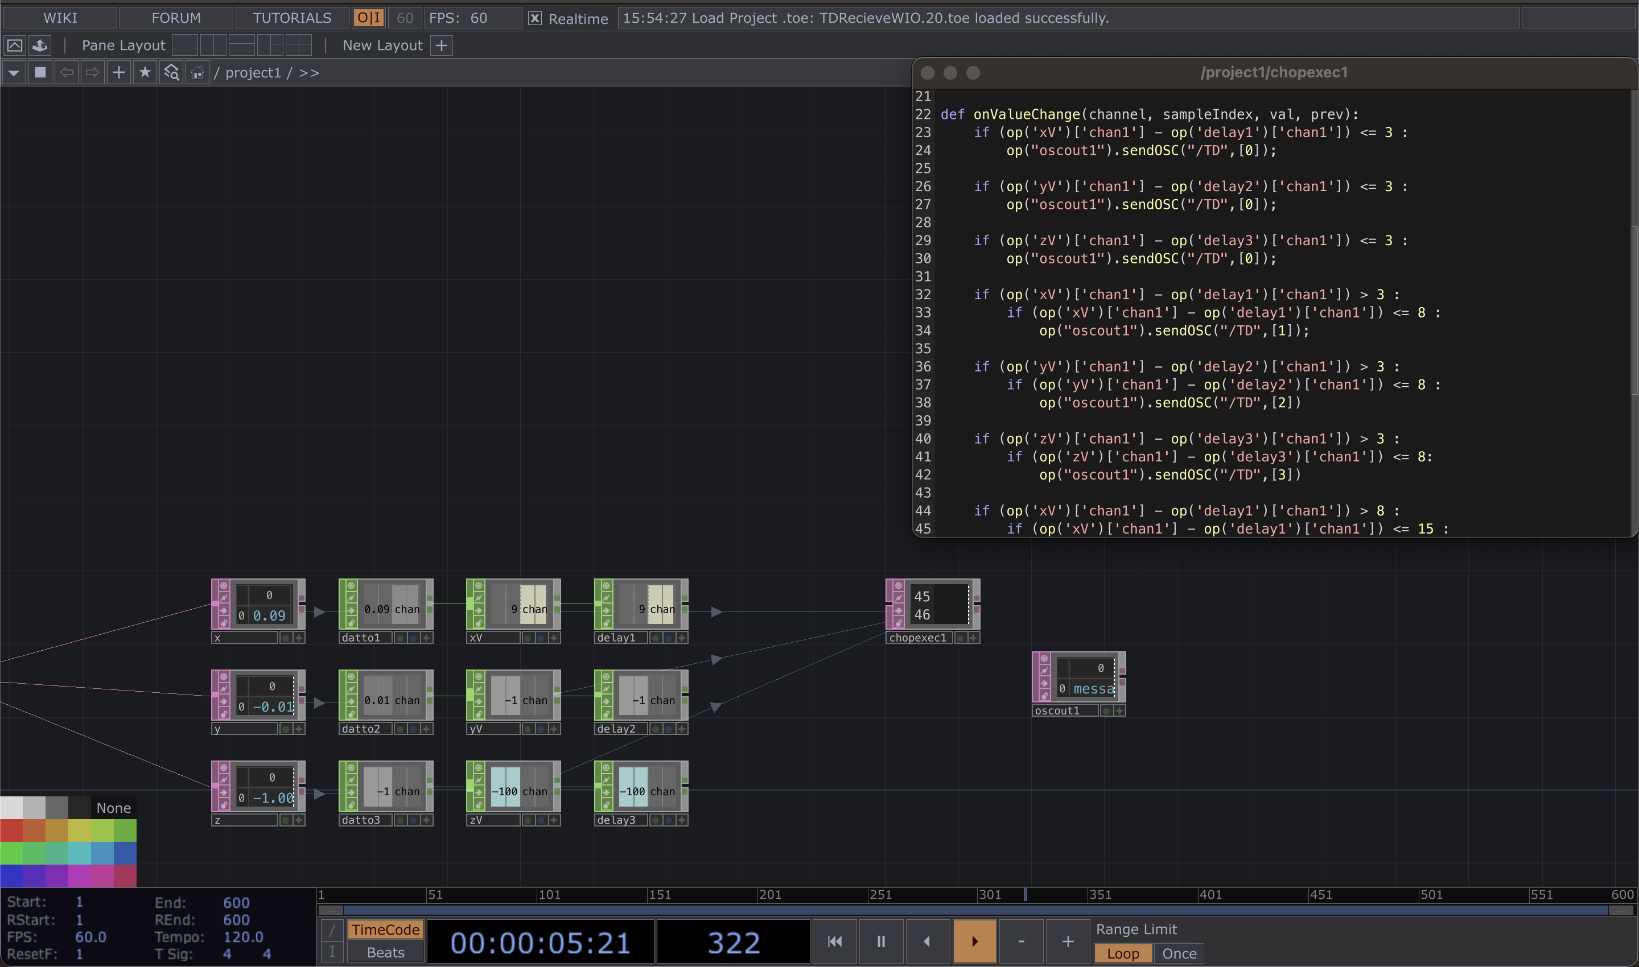Click the left-right split pane layout icon
The image size is (1639, 967).
pyautogui.click(x=213, y=45)
